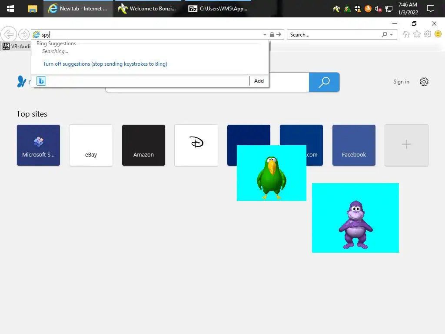445x334 pixels.
Task: Click the address bar Go arrow
Action: [x=279, y=34]
